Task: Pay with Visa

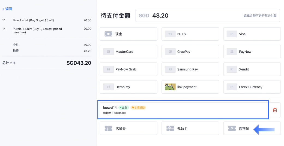Action: (252, 34)
